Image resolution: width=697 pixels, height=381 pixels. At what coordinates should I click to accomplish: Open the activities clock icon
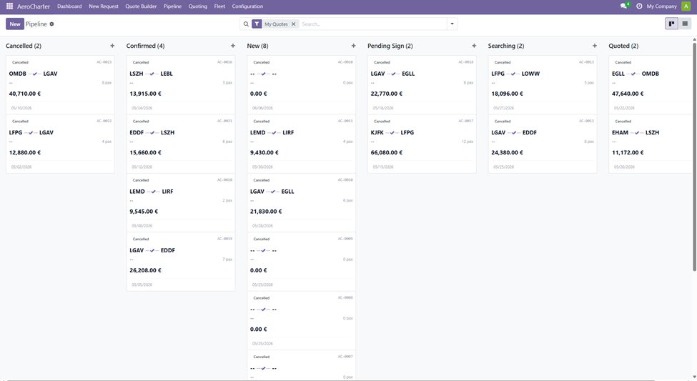pos(639,6)
